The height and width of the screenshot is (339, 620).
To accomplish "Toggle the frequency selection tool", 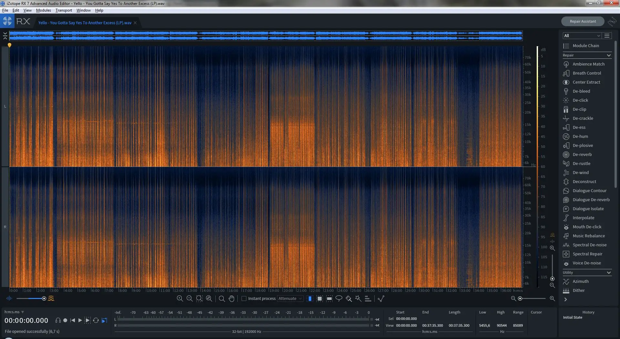I will tap(329, 298).
